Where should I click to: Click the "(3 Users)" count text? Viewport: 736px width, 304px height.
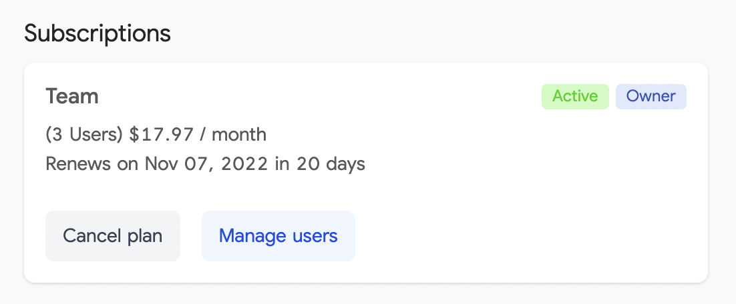[84, 135]
